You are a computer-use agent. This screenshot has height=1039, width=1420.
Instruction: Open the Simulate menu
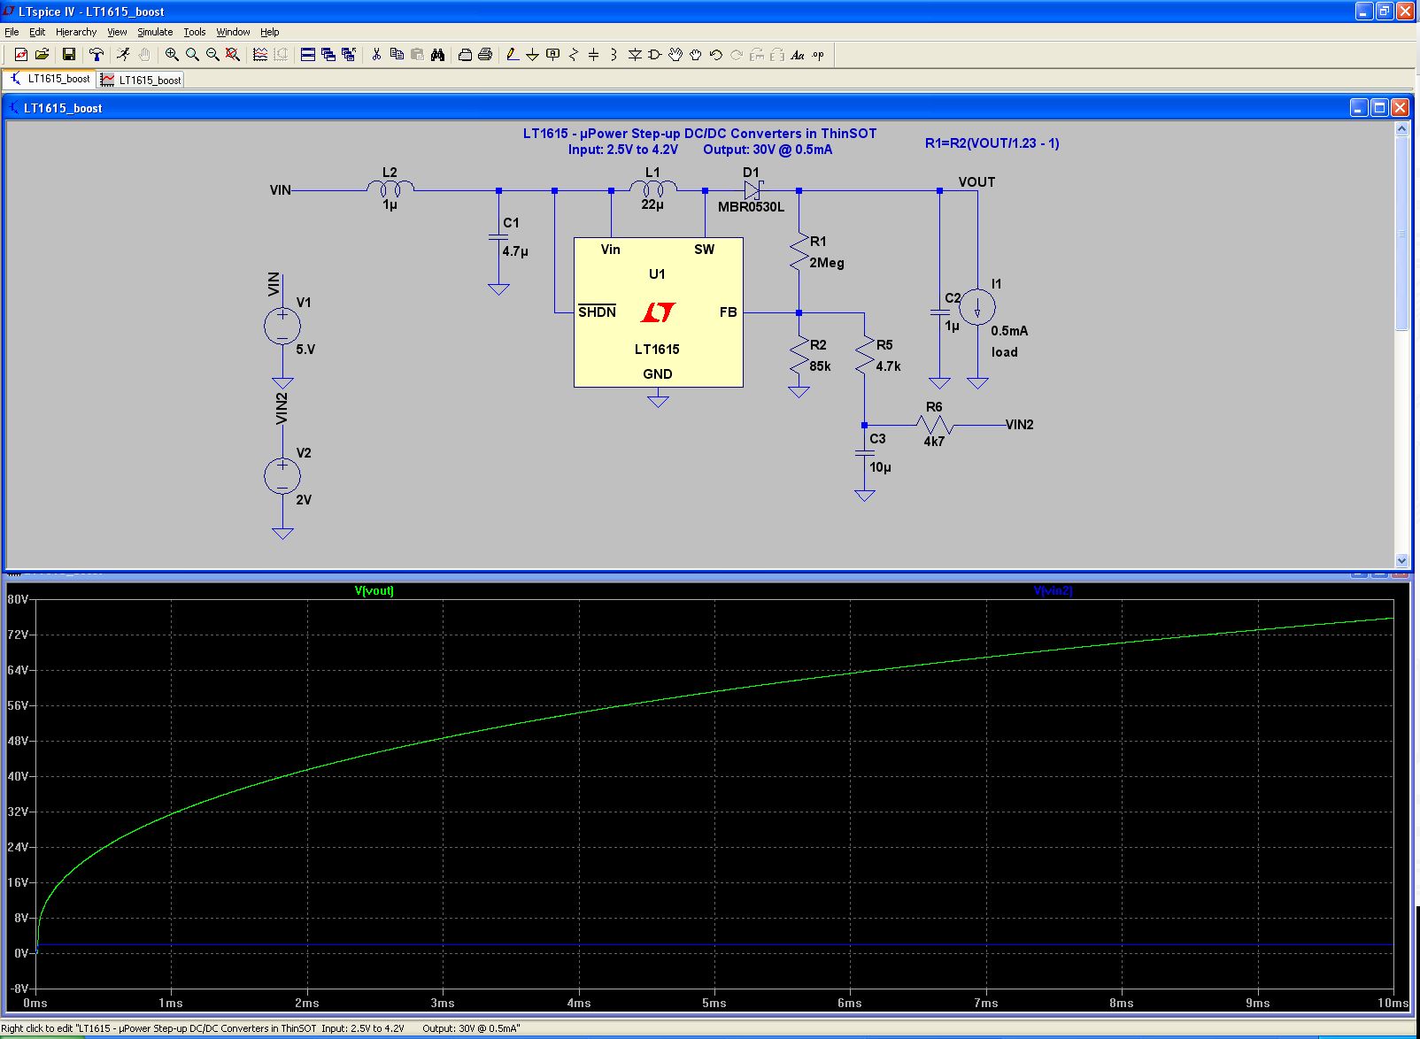pos(155,32)
